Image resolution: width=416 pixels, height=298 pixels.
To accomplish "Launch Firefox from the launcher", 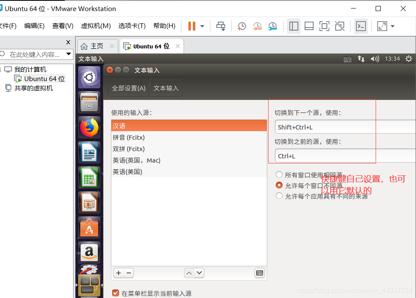I will pos(89,127).
